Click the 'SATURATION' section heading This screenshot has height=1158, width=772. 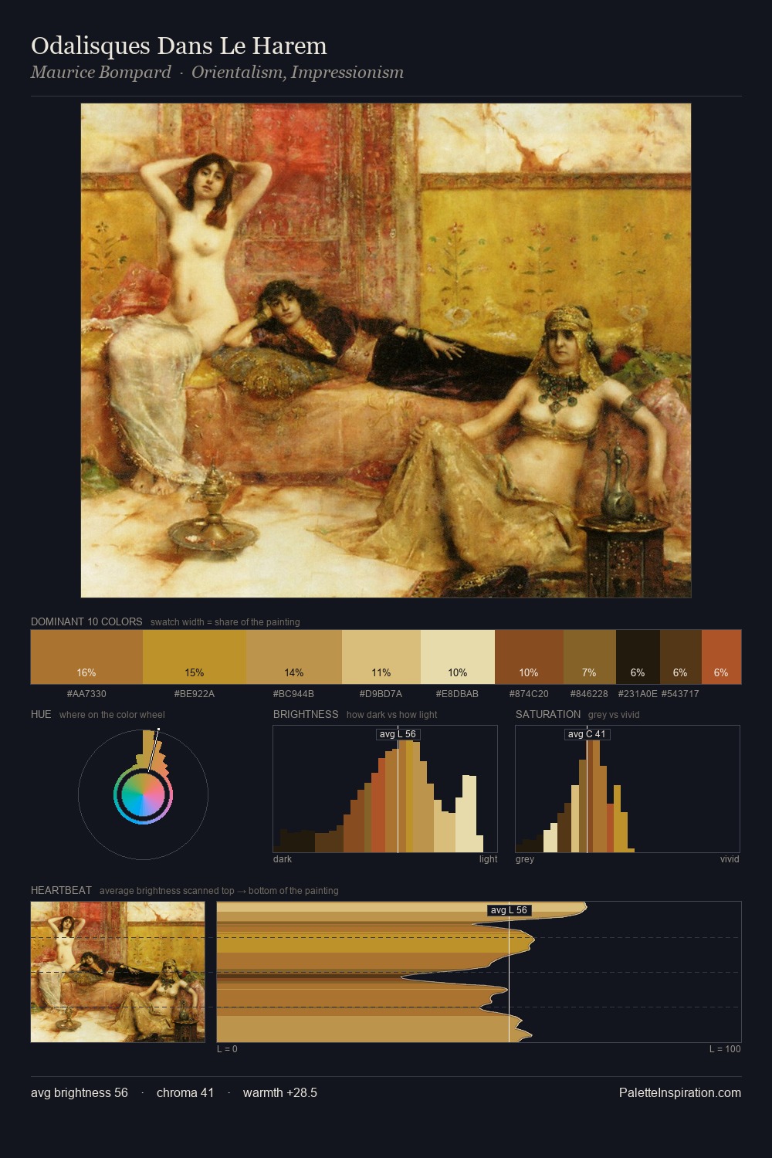tap(548, 714)
